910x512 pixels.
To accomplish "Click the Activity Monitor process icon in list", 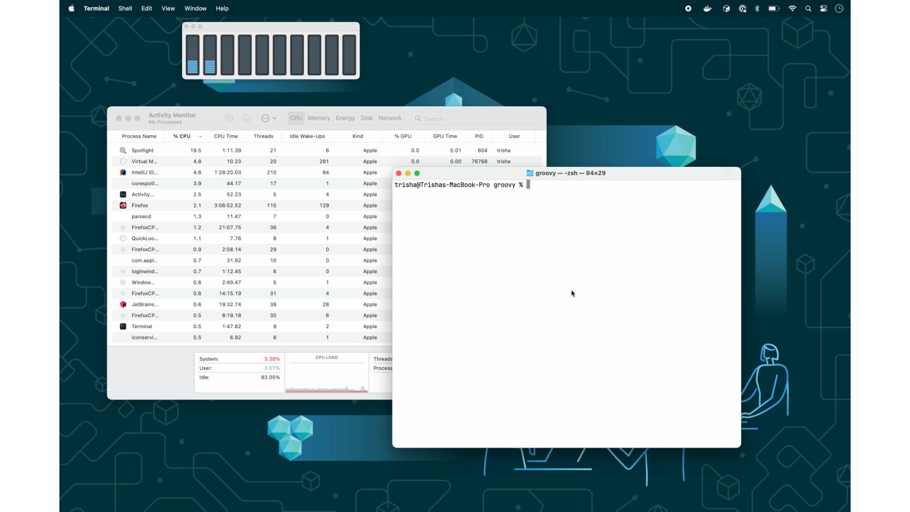I will [123, 194].
